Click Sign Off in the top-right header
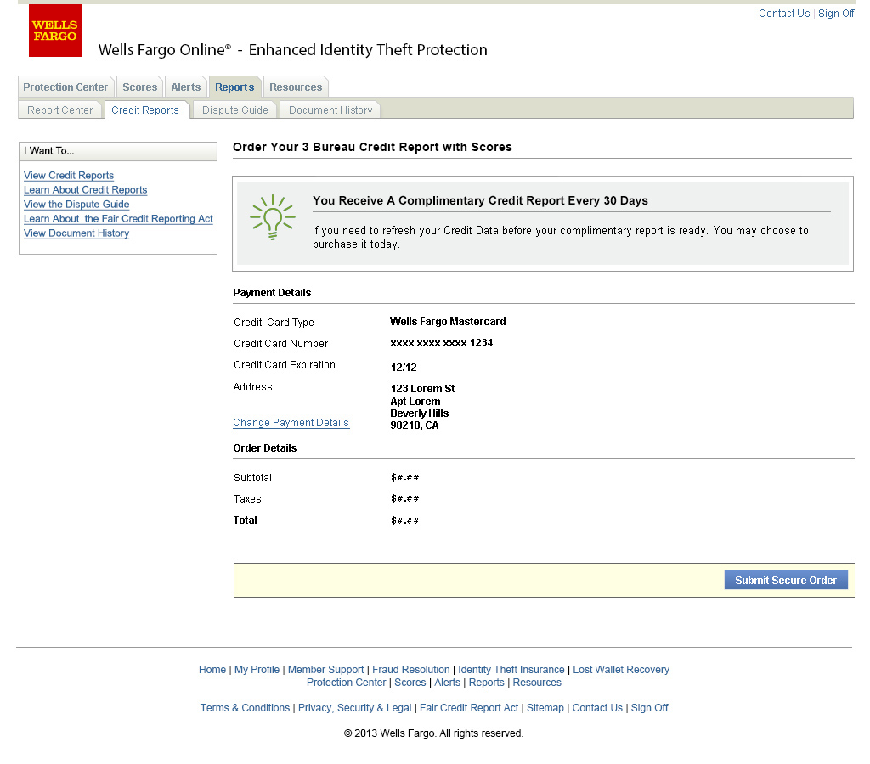This screenshot has height=764, width=870. 836,14
